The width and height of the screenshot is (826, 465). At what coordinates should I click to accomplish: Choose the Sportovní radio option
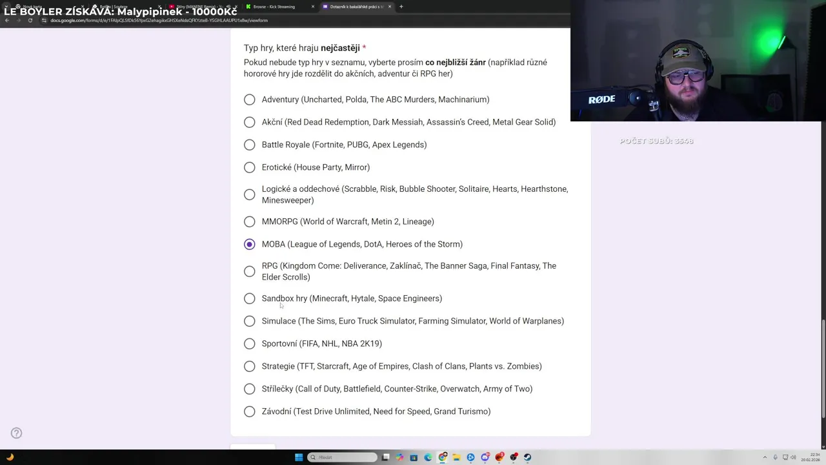pyautogui.click(x=250, y=344)
